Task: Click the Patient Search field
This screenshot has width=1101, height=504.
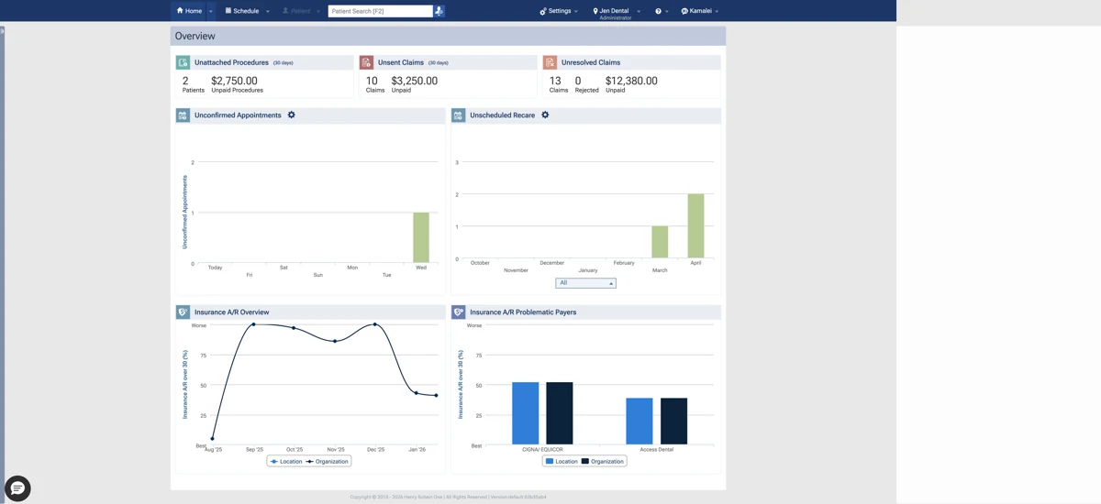Action: coord(380,11)
